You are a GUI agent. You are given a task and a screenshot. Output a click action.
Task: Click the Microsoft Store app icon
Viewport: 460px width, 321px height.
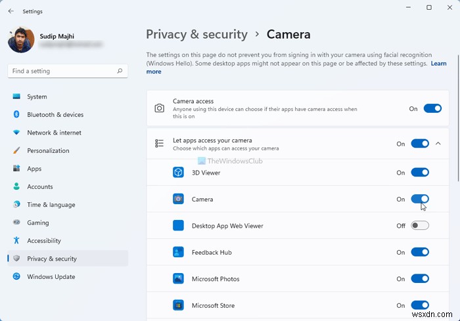coord(178,305)
